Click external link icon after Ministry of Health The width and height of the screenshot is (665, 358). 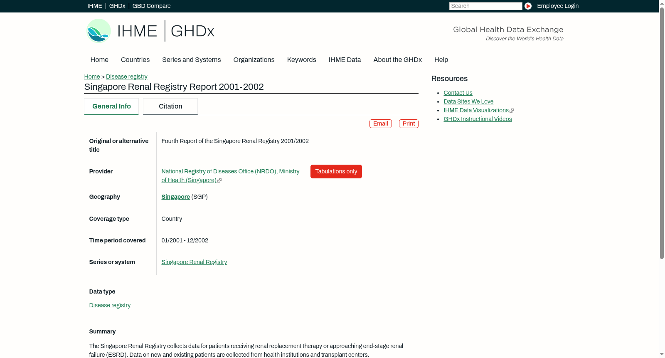[x=219, y=180]
